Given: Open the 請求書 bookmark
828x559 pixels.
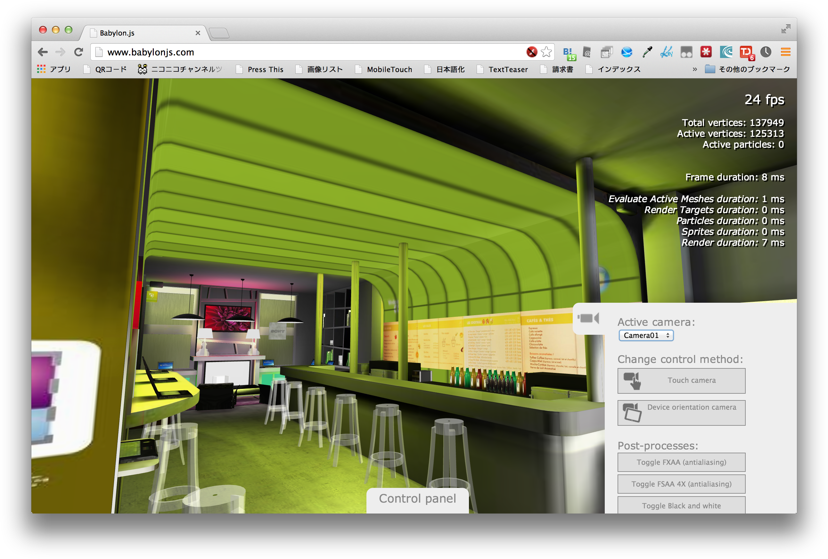Looking at the screenshot, I should (x=556, y=70).
